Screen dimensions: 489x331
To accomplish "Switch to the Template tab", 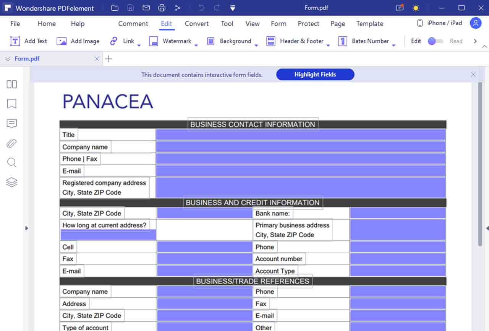I will click(x=370, y=24).
